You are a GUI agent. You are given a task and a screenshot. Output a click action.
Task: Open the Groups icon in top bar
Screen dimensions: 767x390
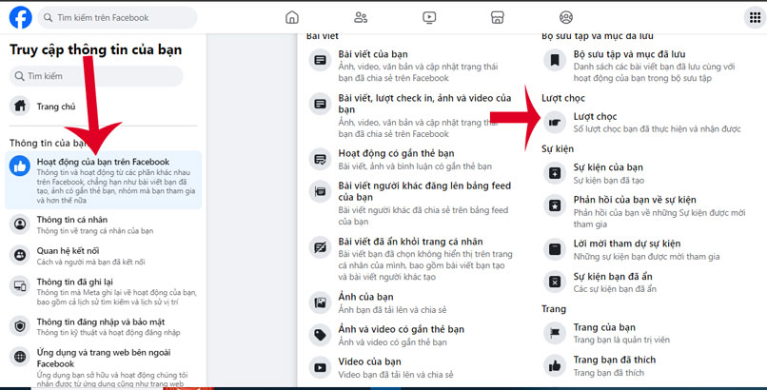(x=566, y=17)
